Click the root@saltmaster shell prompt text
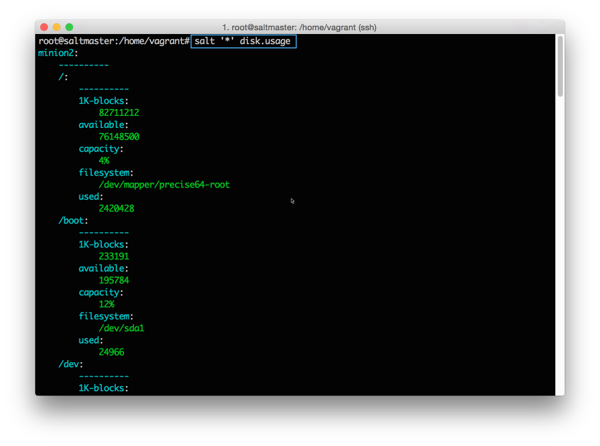This screenshot has width=600, height=446. click(113, 41)
